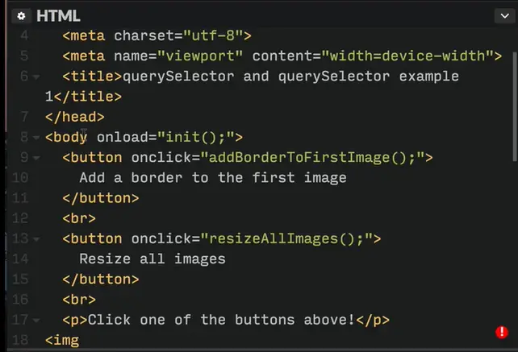This screenshot has height=352, width=518.
Task: Click the HTML panel title
Action: coord(58,16)
